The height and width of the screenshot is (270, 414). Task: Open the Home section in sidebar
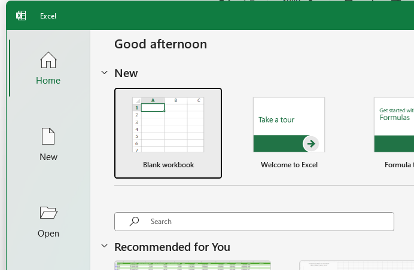tap(48, 68)
